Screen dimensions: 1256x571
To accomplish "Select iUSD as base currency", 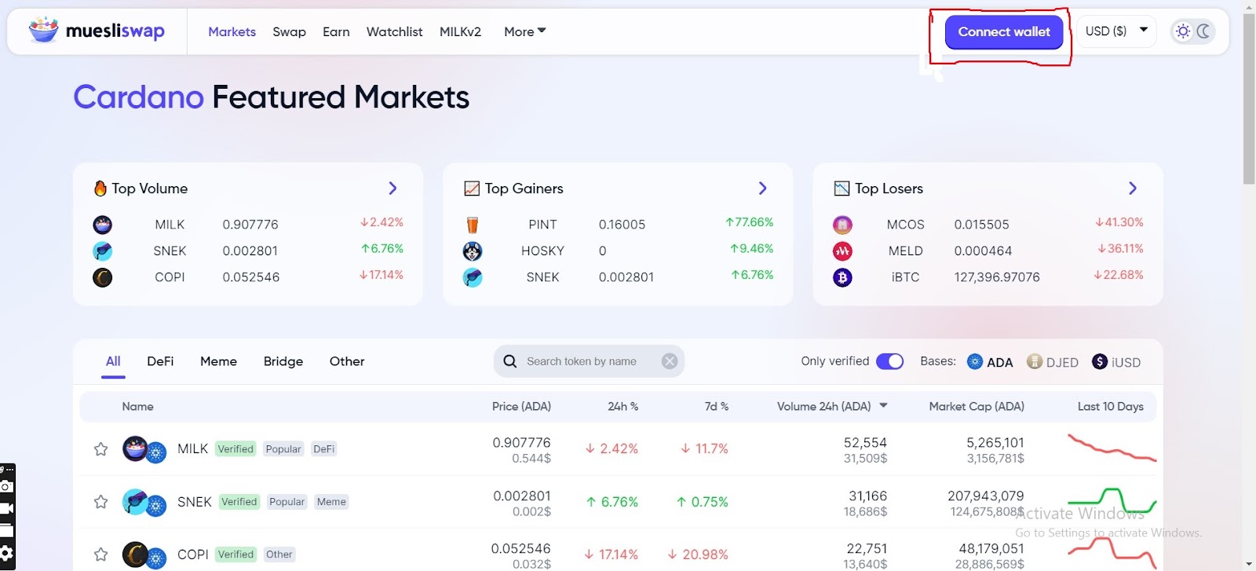I will 1116,362.
